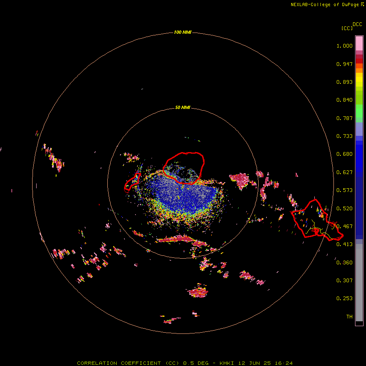The width and height of the screenshot is (366, 366).
Task: Select the 1.000 value on the color scale
Action: [344, 46]
